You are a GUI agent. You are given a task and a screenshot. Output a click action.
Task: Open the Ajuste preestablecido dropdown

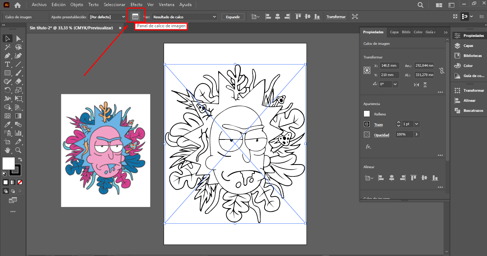point(107,17)
